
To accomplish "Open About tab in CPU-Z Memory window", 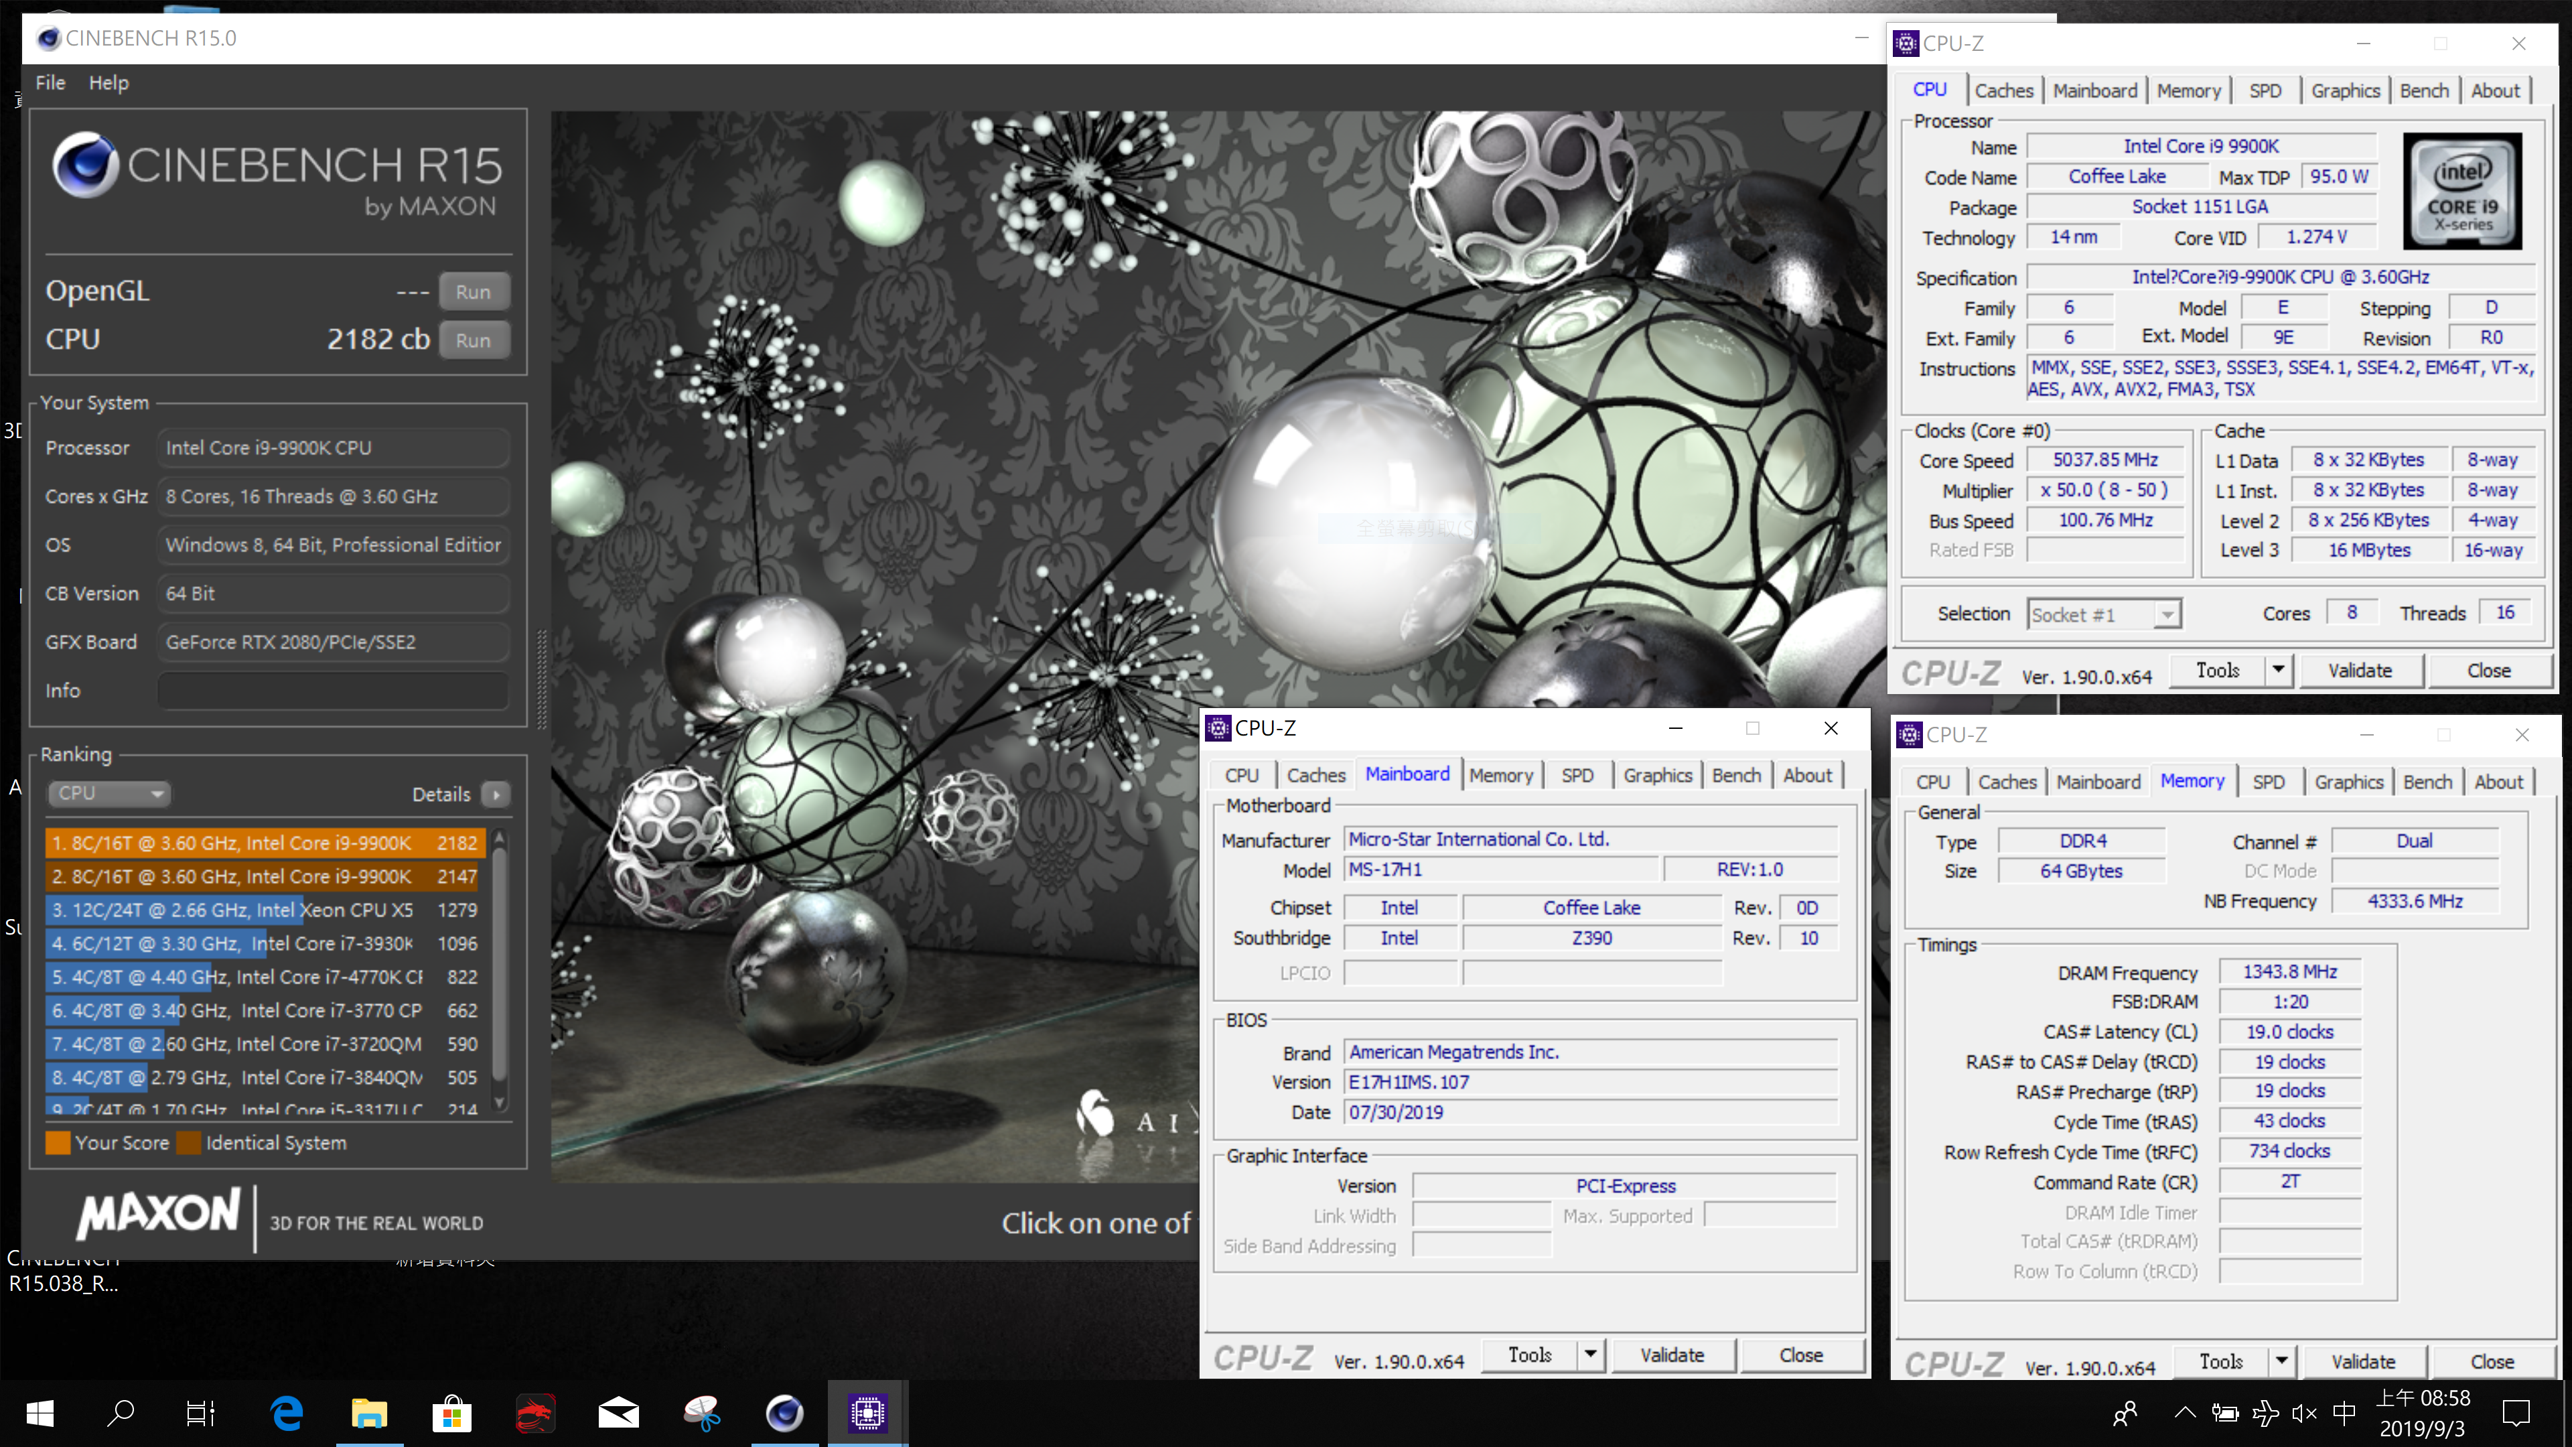I will 2498,782.
